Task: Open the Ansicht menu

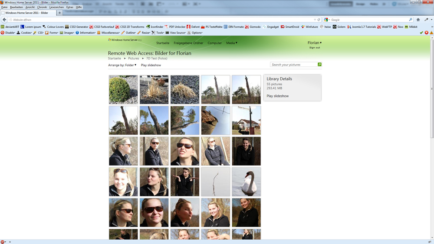Action: (x=30, y=7)
